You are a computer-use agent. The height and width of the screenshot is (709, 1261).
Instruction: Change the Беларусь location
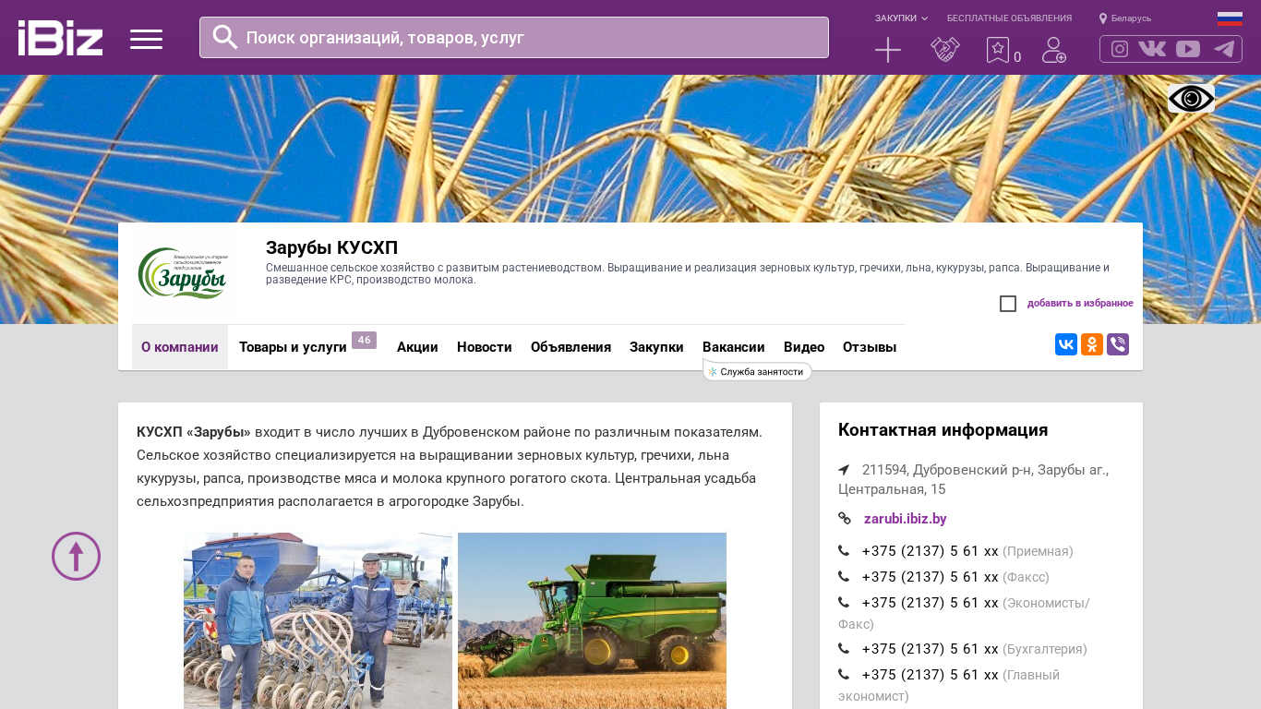coord(1125,18)
